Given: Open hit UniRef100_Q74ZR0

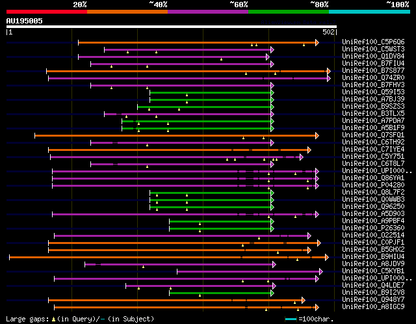Looking at the screenshot, I should click(x=373, y=77).
